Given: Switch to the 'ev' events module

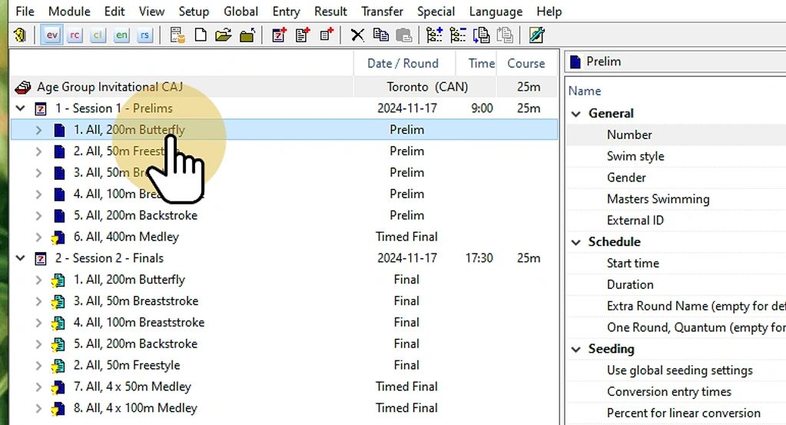Looking at the screenshot, I should coord(51,35).
